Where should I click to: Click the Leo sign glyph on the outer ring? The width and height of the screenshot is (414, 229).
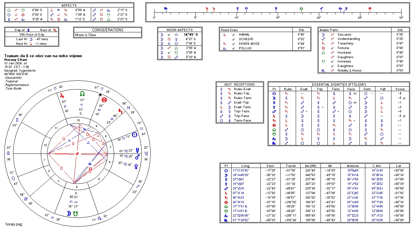tap(13, 178)
